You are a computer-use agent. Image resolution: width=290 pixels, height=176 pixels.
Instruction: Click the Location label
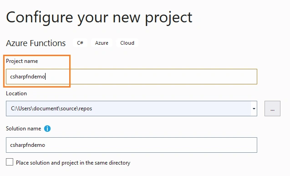click(16, 93)
